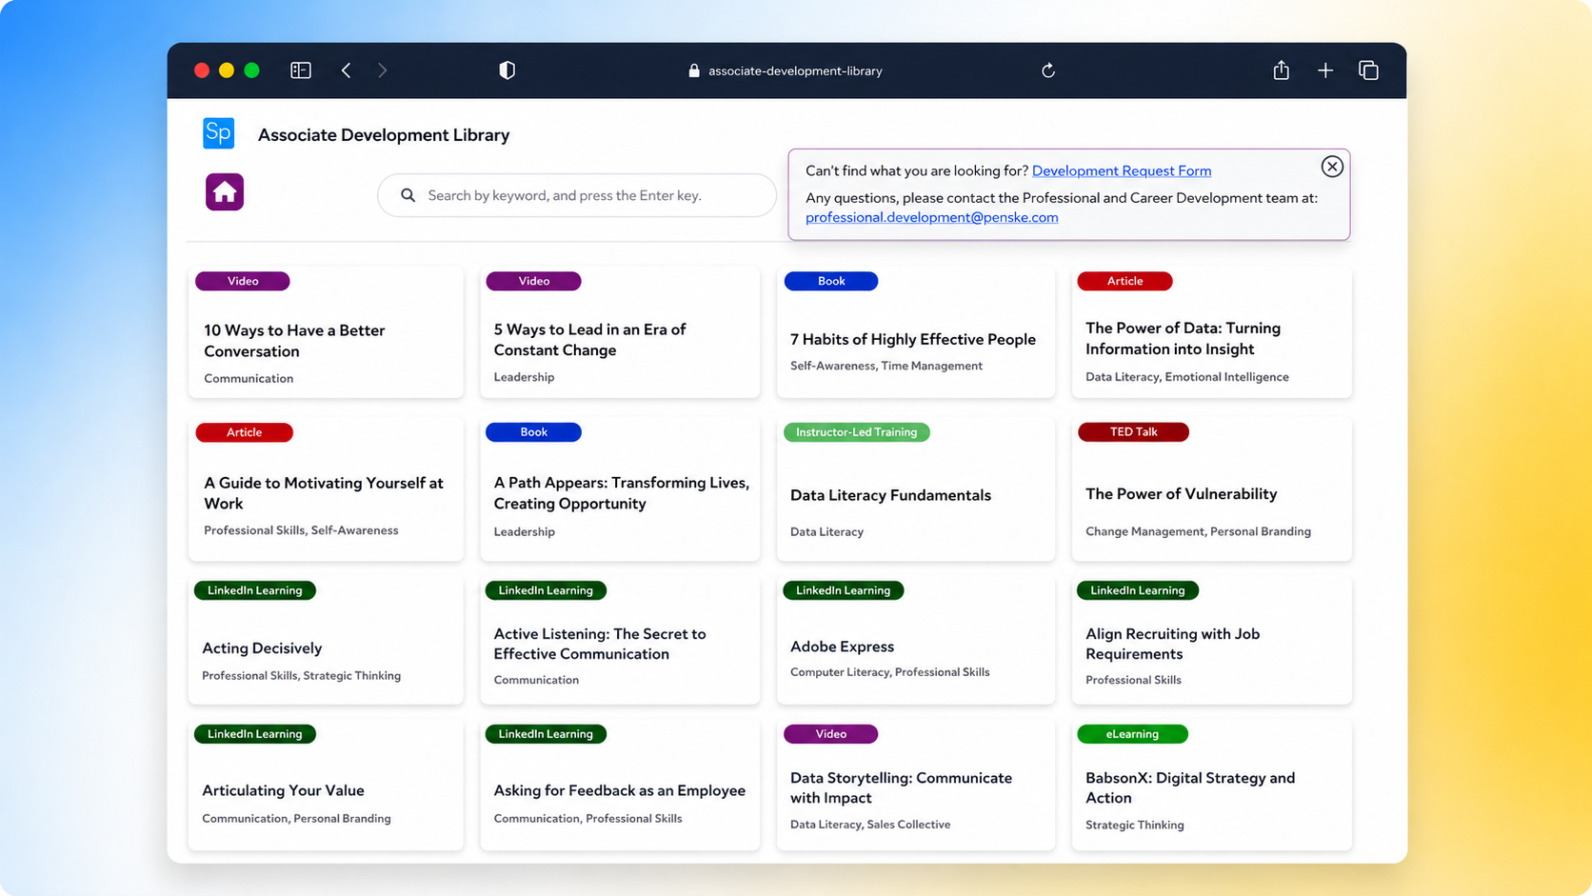The image size is (1592, 896).
Task: Click "Self-Awareness, Time Management" text
Action: coord(886,366)
